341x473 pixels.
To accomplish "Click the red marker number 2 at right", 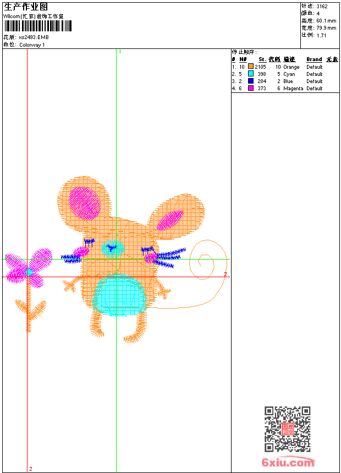I will point(225,274).
